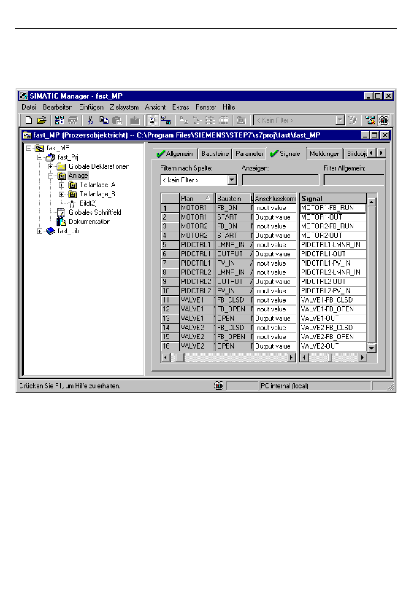Screen dimensions: 401x591
Task: Click the Teilanlage_B hierarchy folder icon
Action: 73,194
